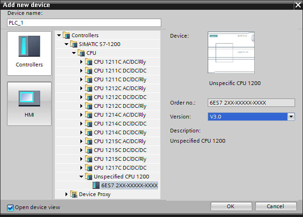The height and width of the screenshot is (217, 303).
Task: Click the OK button
Action: pyautogui.click(x=231, y=206)
